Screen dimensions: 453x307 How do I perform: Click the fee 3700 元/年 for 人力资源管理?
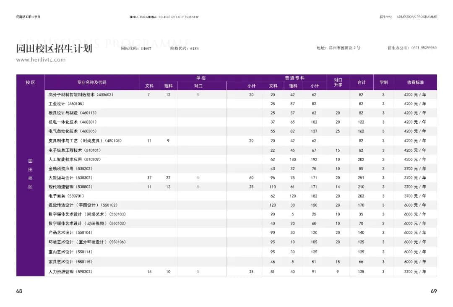(415, 272)
